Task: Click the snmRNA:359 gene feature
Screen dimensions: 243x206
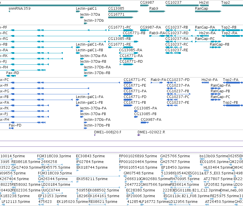Action: coord(9,11)
